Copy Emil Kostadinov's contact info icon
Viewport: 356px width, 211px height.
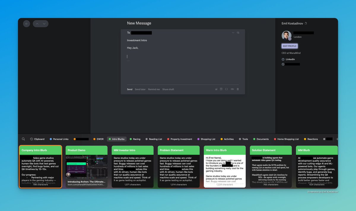coord(306,23)
